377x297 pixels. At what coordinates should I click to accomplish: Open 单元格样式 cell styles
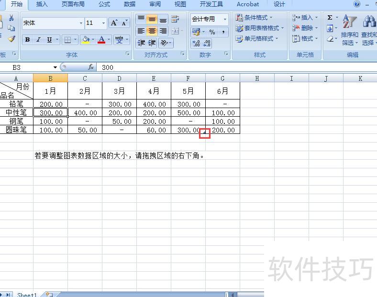click(x=257, y=39)
